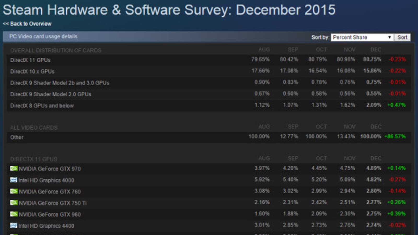Click GTX 760 December share 2.80%
418x235 pixels.
click(x=374, y=191)
